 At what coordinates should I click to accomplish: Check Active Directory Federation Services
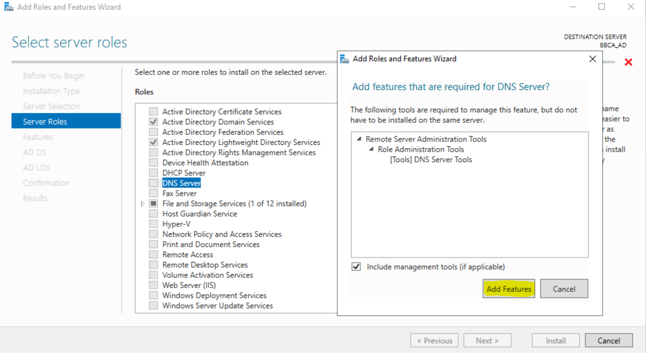tap(153, 132)
